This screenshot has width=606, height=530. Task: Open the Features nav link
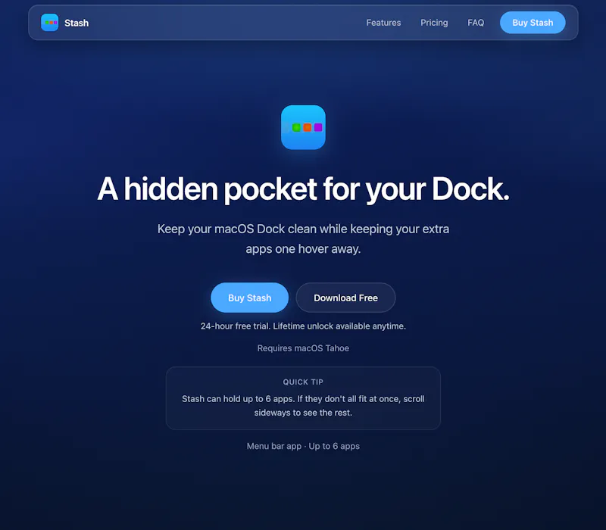383,23
